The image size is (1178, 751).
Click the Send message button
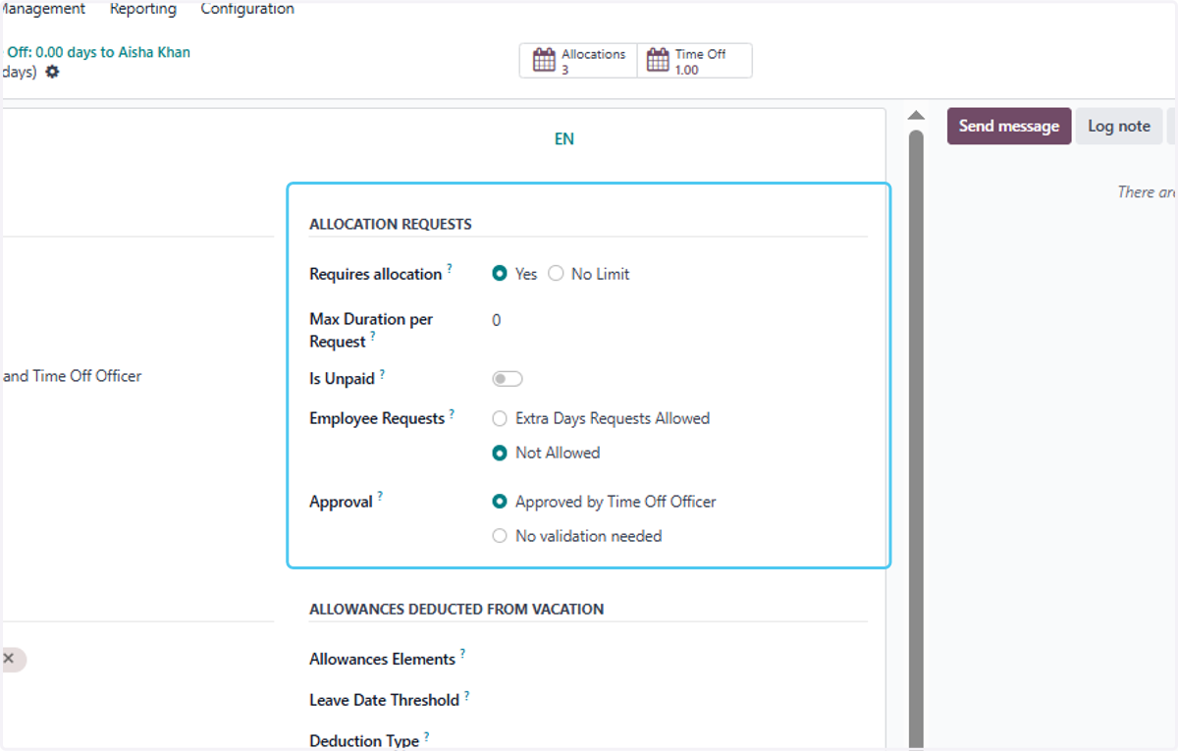tap(1009, 126)
